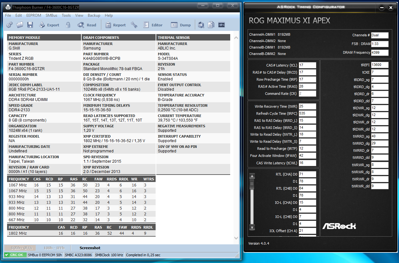Click the CRC OK status indicator

[x=15, y=255]
